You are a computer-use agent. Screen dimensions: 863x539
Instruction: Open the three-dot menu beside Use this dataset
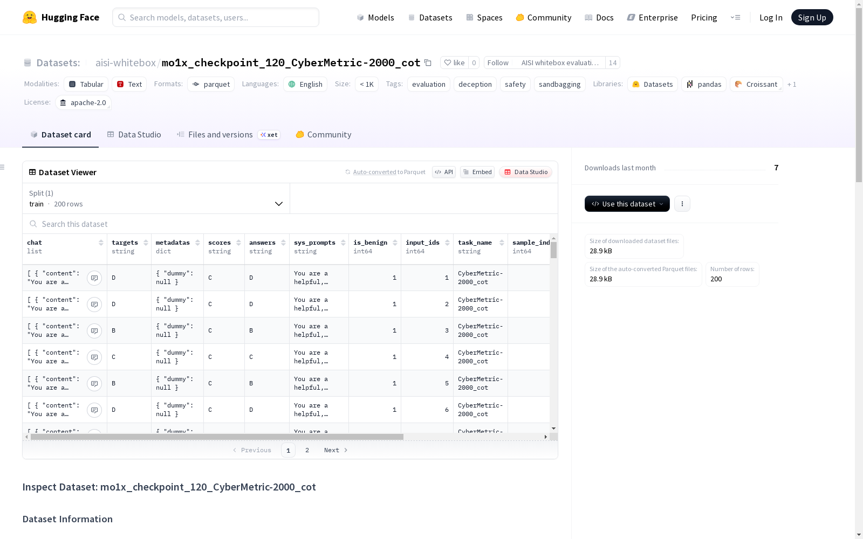coord(682,204)
